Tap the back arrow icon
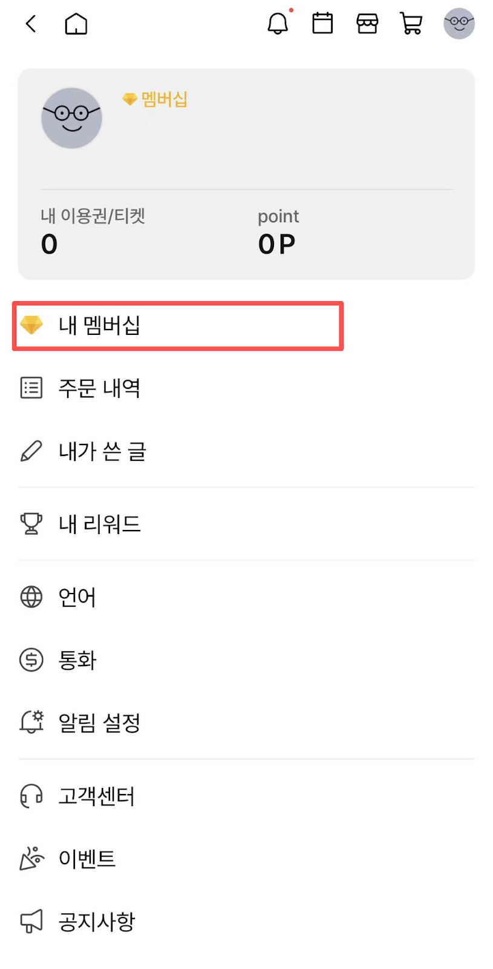 (31, 24)
